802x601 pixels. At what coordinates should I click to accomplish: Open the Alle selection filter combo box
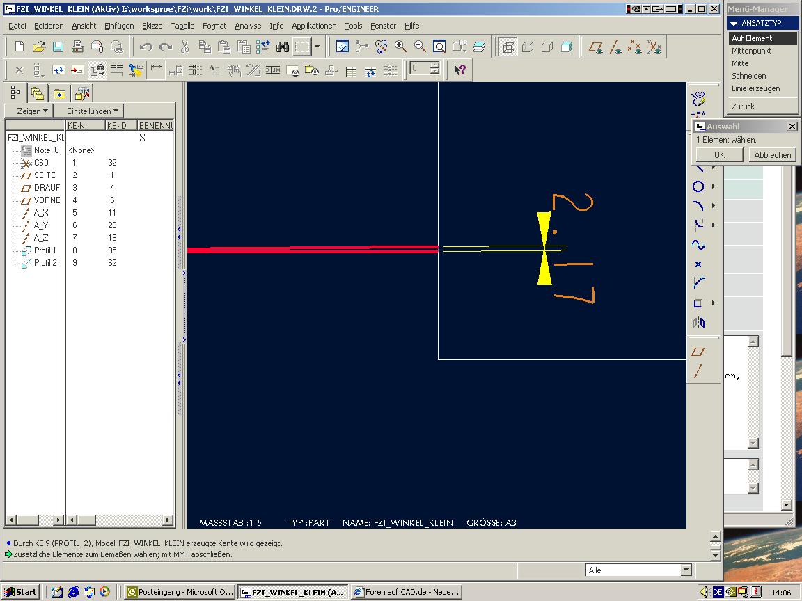coord(638,570)
